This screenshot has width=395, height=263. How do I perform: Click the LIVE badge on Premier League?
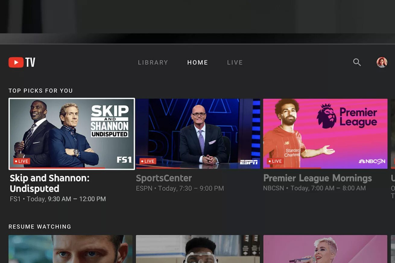(275, 161)
